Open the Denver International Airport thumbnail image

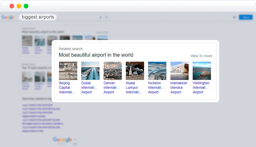[x=113, y=71]
